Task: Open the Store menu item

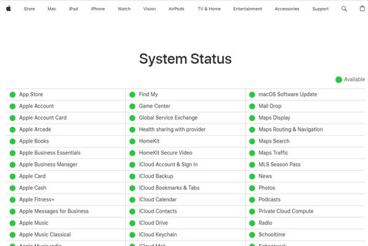Action: 29,9
